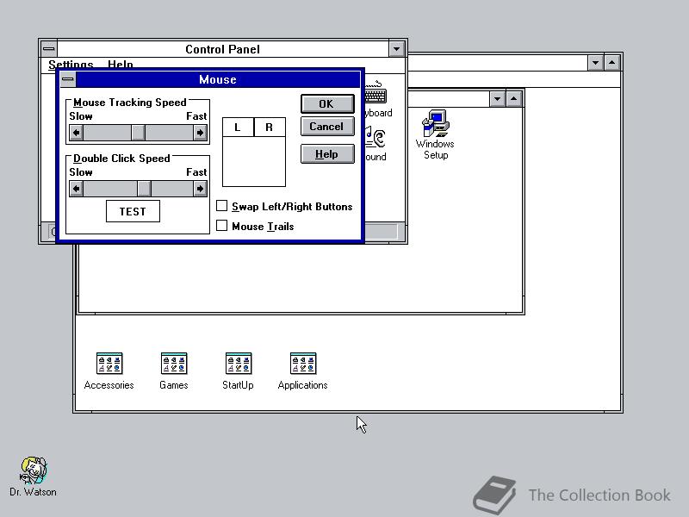Increase tracking speed with right arrow
This screenshot has width=689, height=517.
pyautogui.click(x=200, y=133)
